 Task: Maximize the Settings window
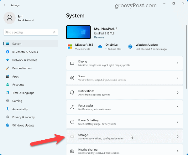(174, 3)
